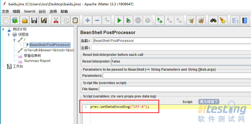Collapse all nodes with minus icon
Screen dimensions: 251x124
[97, 20]
